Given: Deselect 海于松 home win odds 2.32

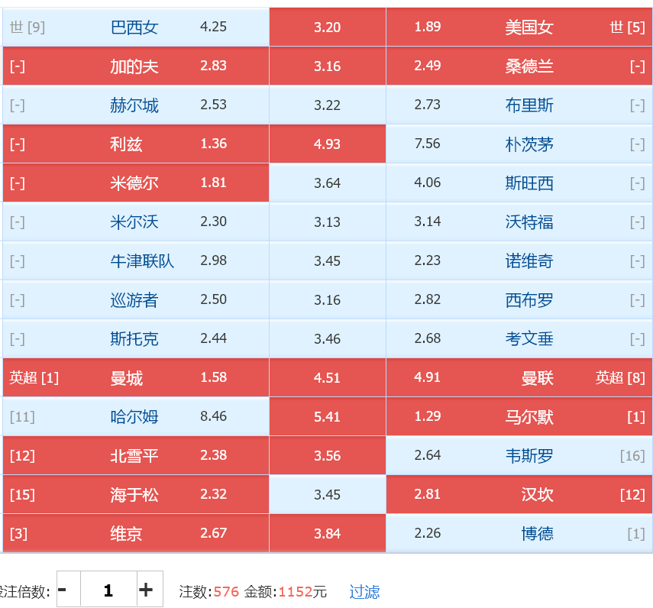Looking at the screenshot, I should tap(136, 494).
